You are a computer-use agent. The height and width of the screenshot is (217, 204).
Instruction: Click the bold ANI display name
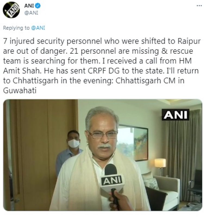[29, 6]
